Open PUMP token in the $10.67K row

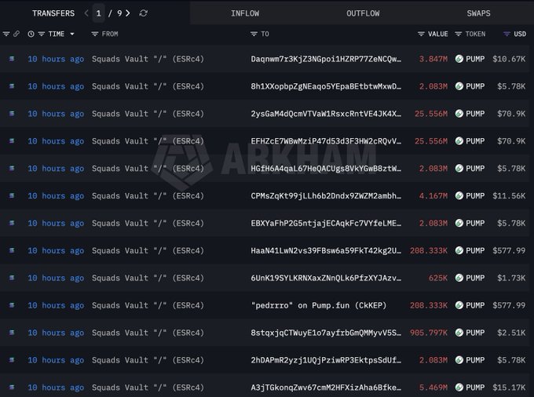(470, 59)
